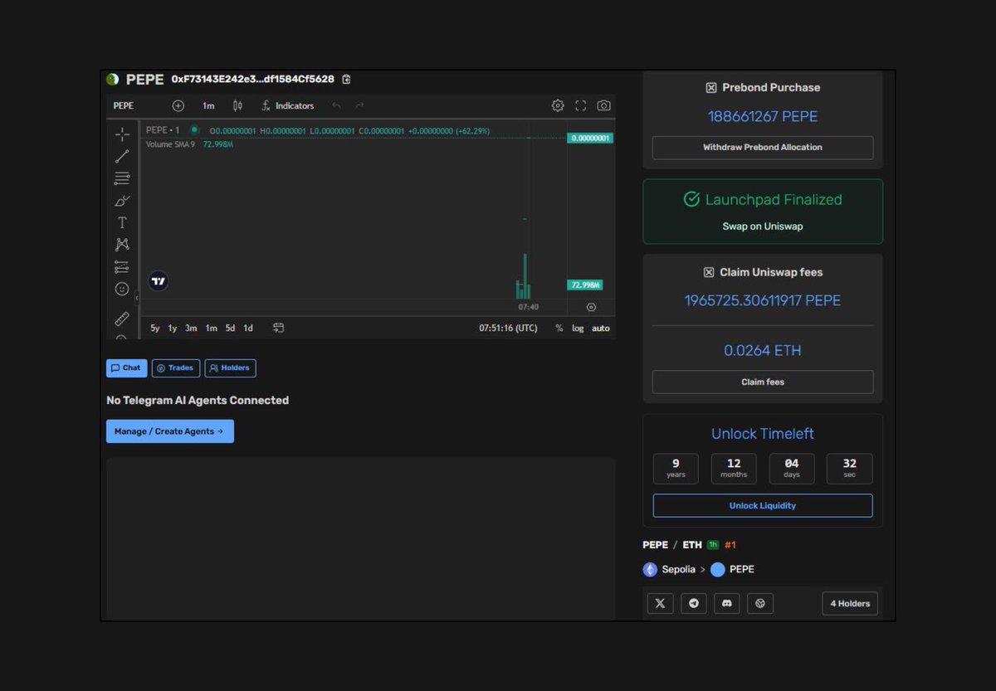996x691 pixels.
Task: Click Manage / Create Agents button
Action: tap(170, 431)
